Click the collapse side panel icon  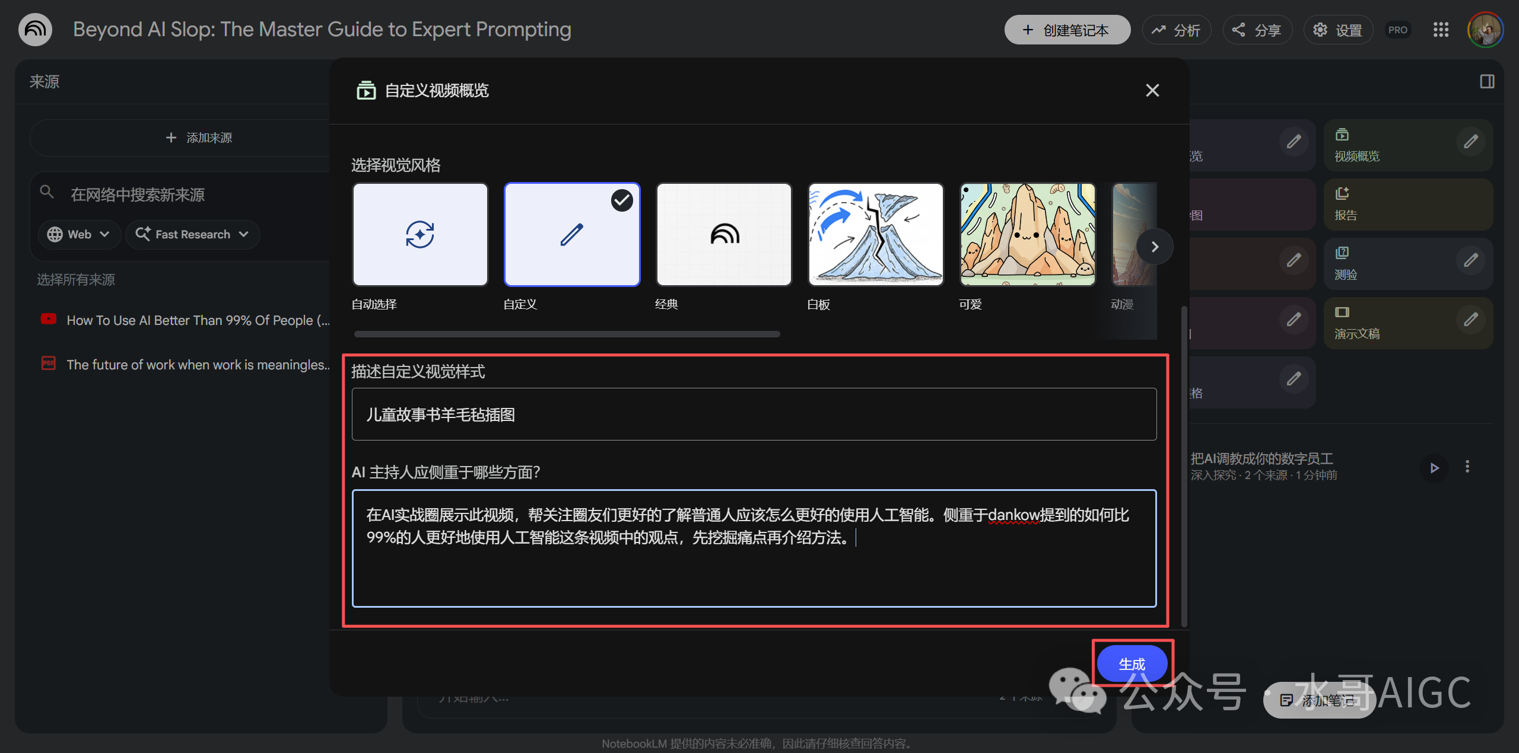[x=1487, y=82]
